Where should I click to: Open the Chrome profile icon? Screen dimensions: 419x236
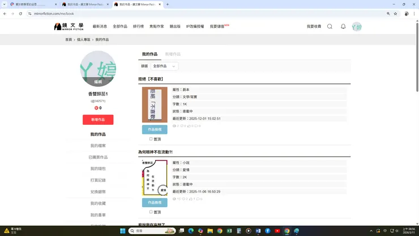(407, 14)
